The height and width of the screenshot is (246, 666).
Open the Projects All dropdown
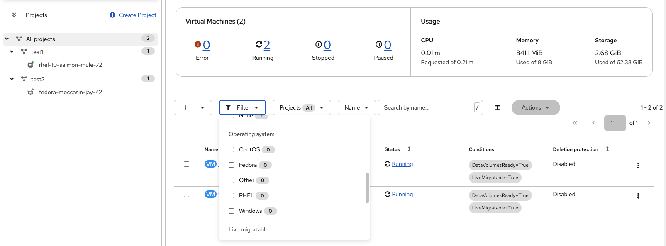pyautogui.click(x=301, y=107)
